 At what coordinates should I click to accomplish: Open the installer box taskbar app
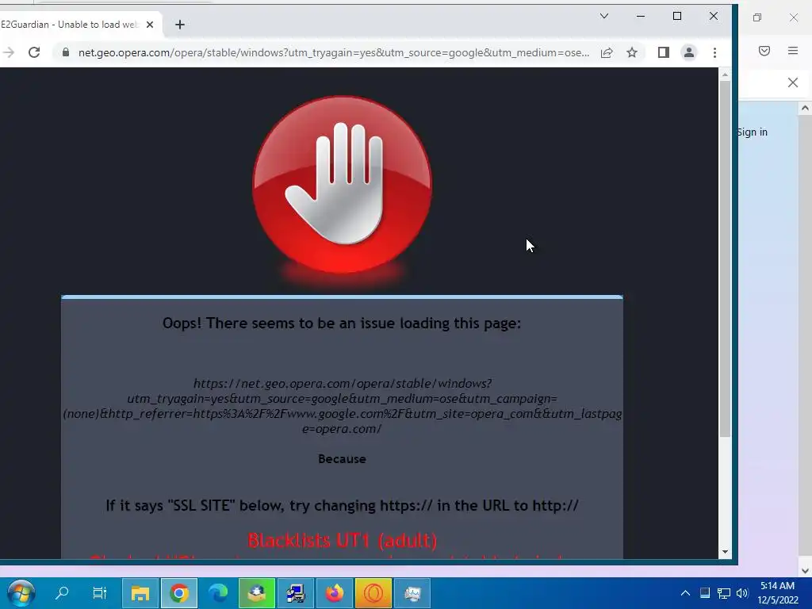257,593
